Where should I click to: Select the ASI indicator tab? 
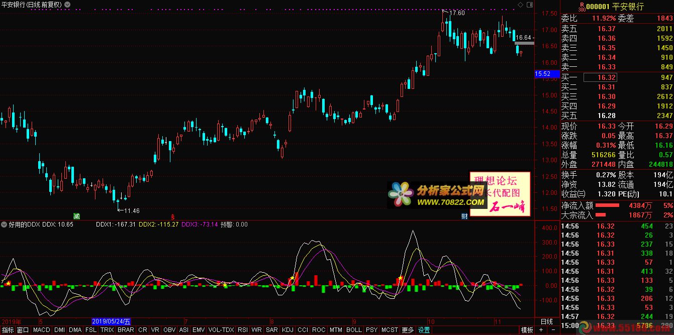184,330
